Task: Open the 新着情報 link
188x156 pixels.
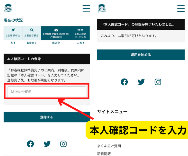Action: coord(104,153)
